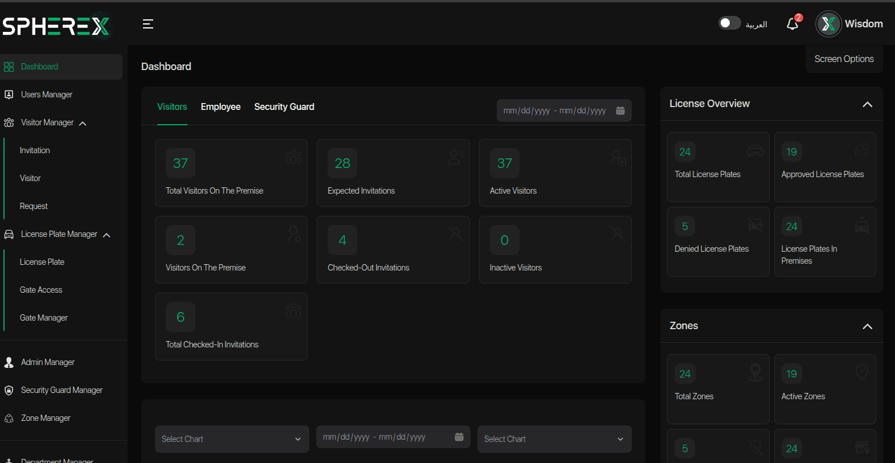Click the 24 Total Zones count

(x=685, y=374)
